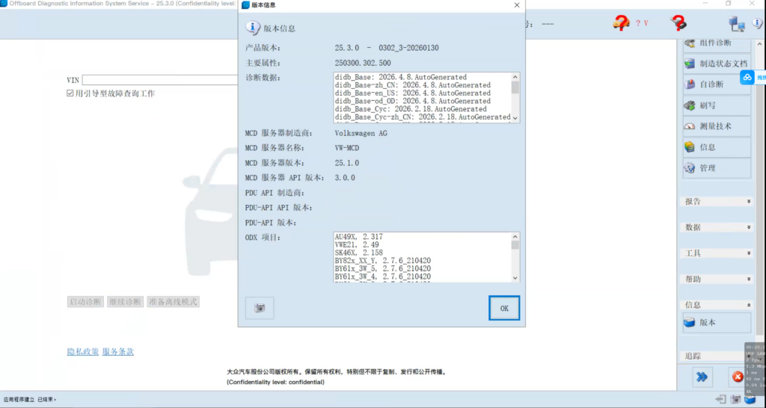Click the info icon beside the 版本信息 heading
Viewport: 766px width, 408px height.
pyautogui.click(x=253, y=28)
